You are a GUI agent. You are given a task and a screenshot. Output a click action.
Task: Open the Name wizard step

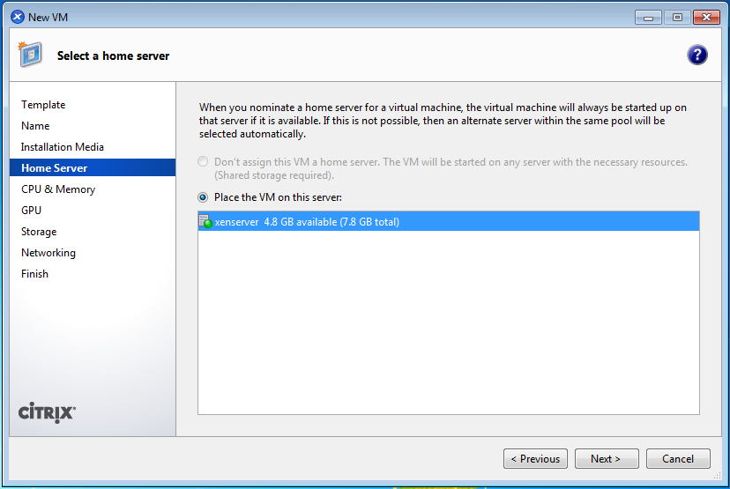[x=35, y=126]
